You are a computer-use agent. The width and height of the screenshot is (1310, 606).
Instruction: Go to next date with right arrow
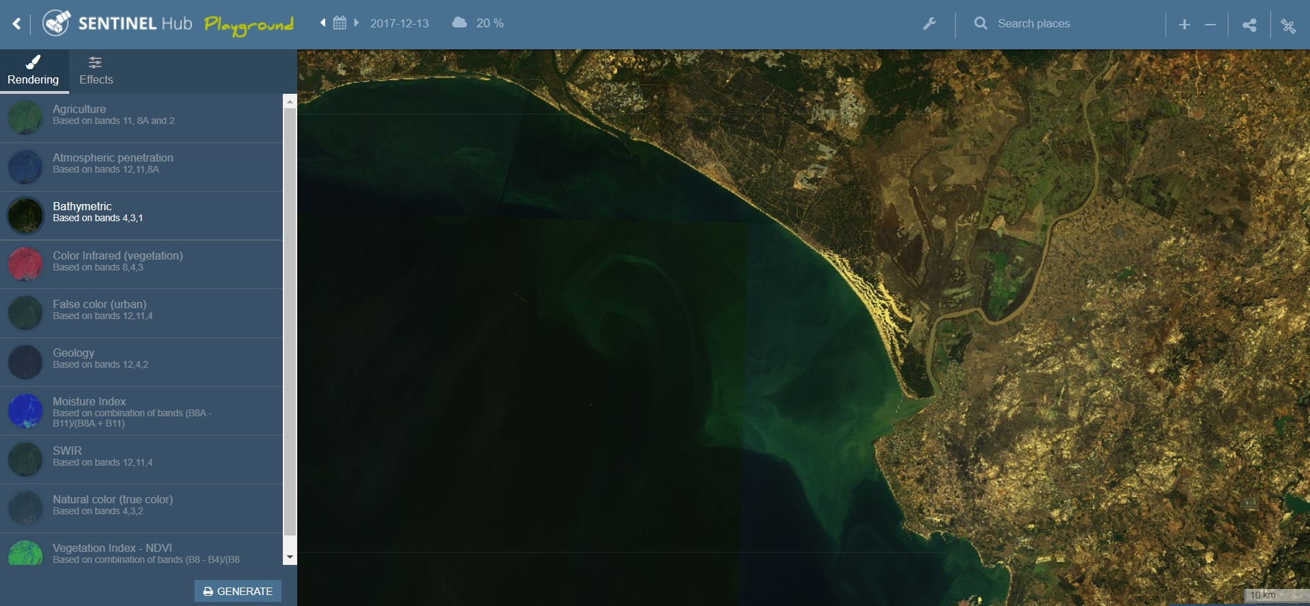pyautogui.click(x=356, y=23)
